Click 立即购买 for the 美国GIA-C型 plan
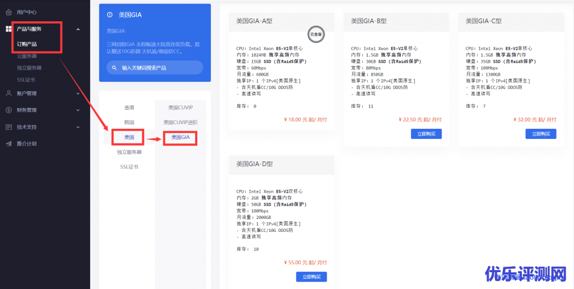Image resolution: width=574 pixels, height=289 pixels. point(540,134)
